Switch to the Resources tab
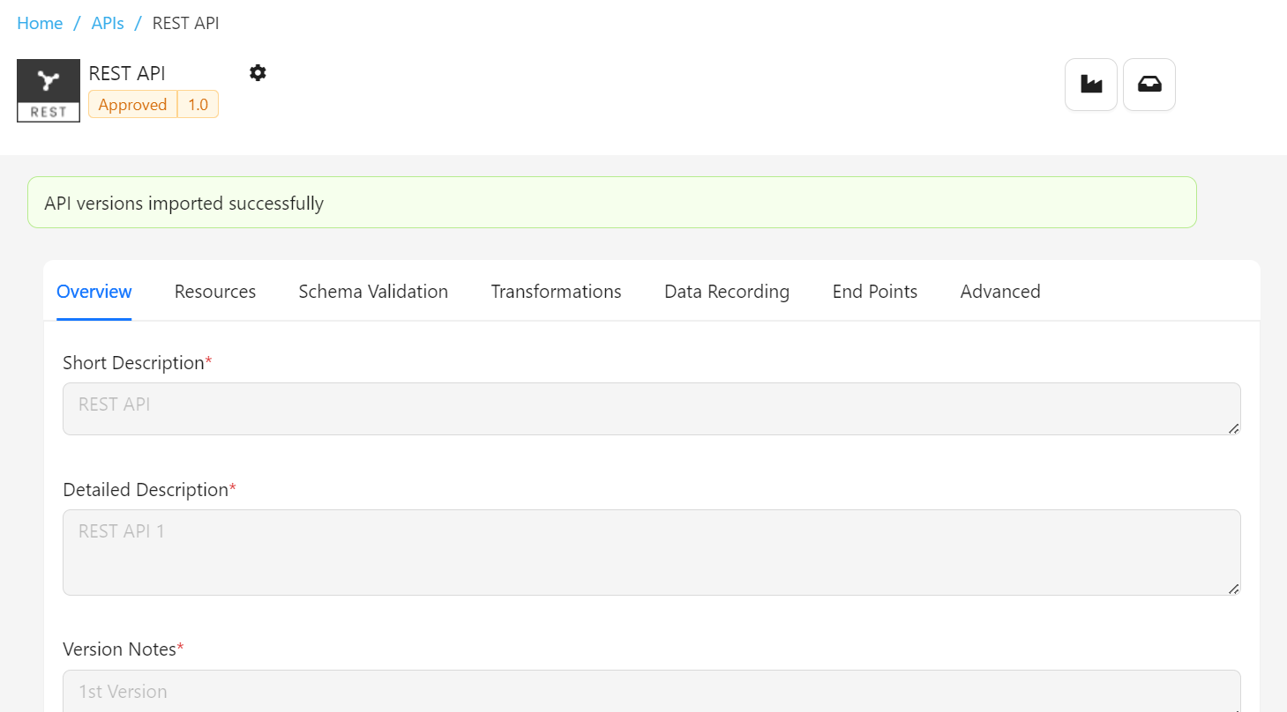Screen dimensions: 1287x712 pos(215,292)
